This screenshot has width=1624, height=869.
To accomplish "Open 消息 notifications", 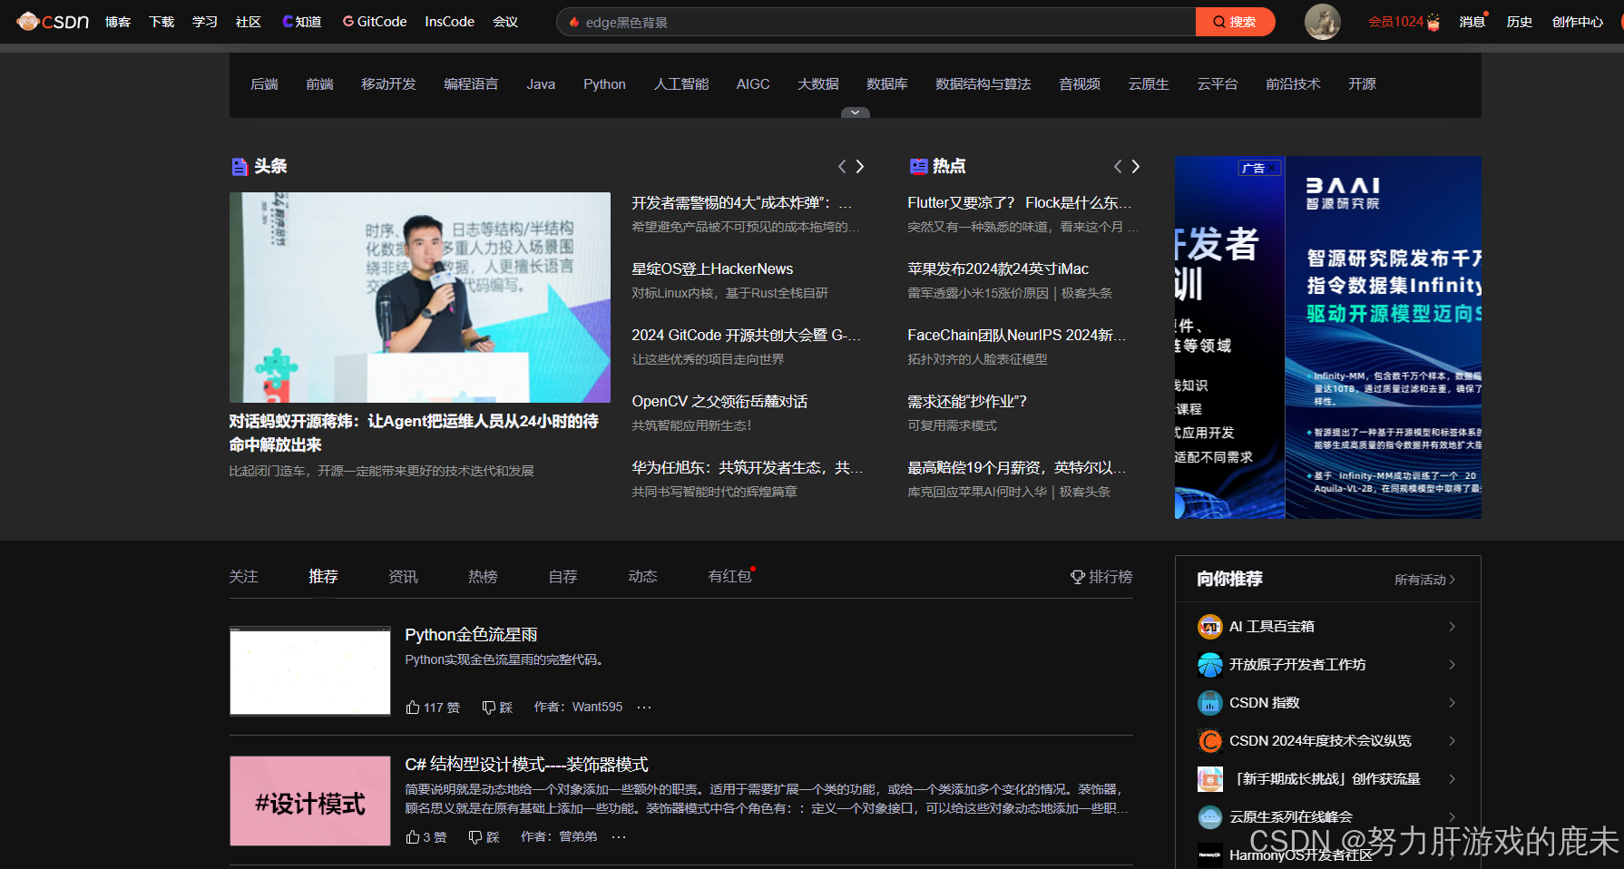I will coord(1472,22).
